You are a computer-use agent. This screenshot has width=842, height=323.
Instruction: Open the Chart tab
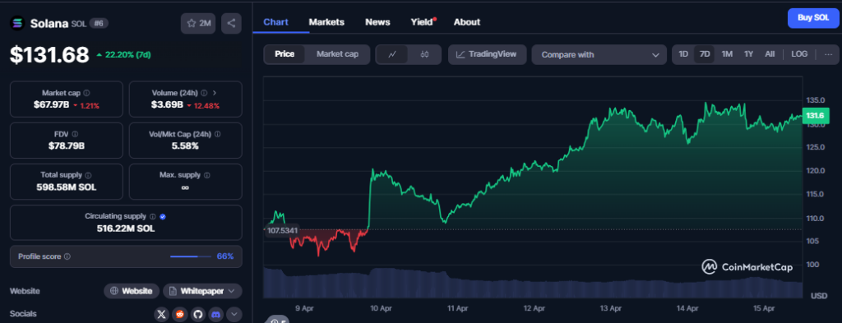[276, 22]
